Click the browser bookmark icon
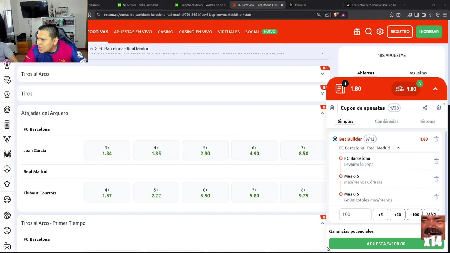This screenshot has height=253, width=450. (90, 15)
